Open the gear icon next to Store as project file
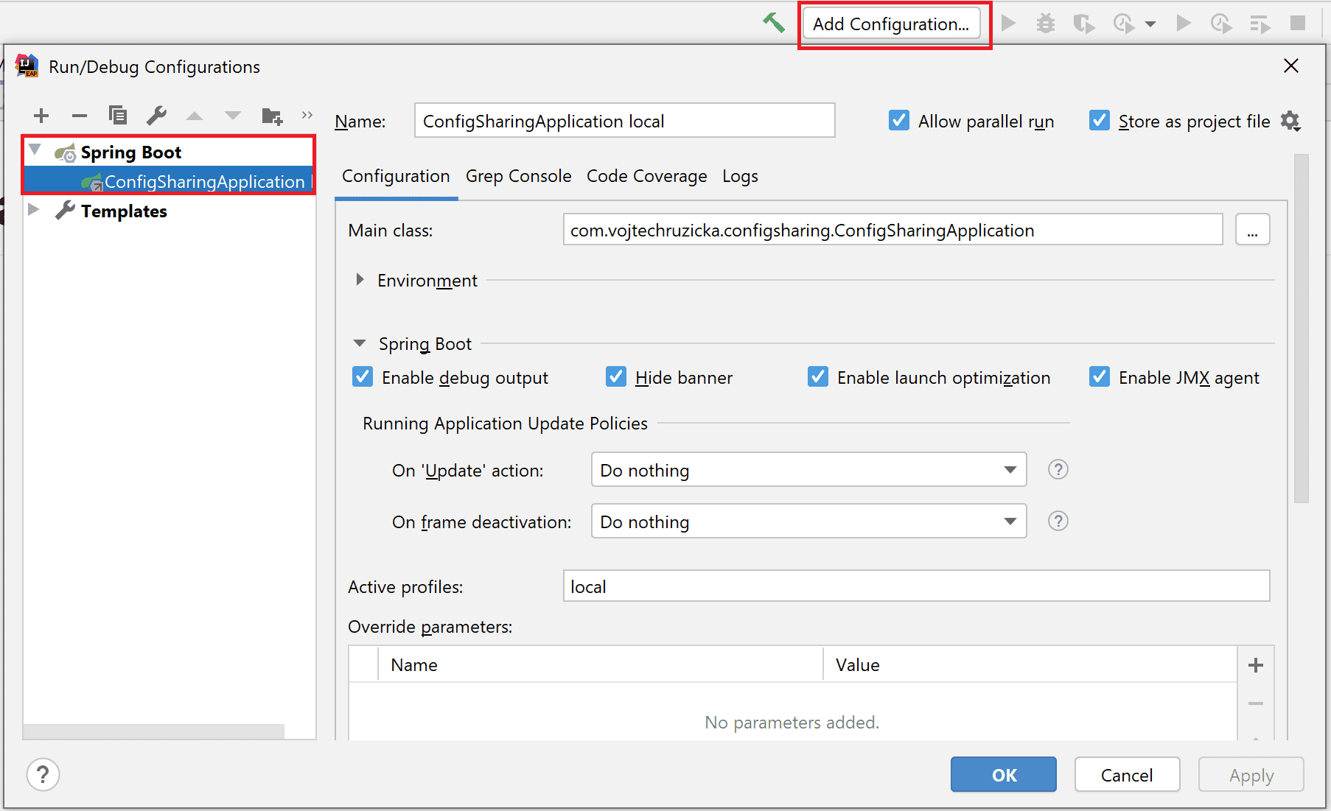1331x811 pixels. click(x=1290, y=121)
